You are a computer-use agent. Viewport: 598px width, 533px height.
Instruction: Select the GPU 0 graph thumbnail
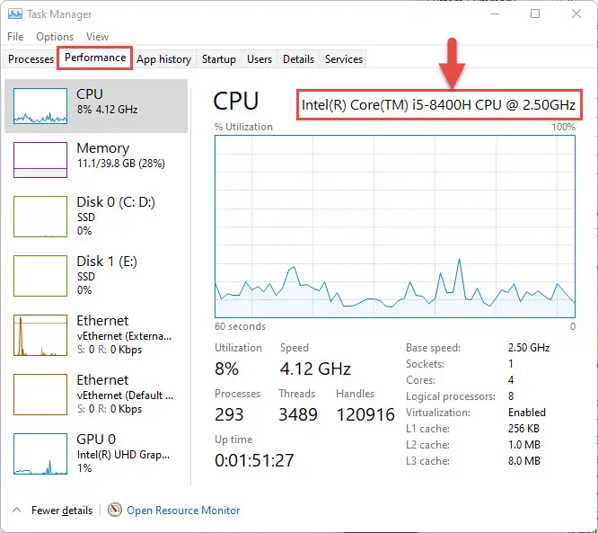pos(40,454)
